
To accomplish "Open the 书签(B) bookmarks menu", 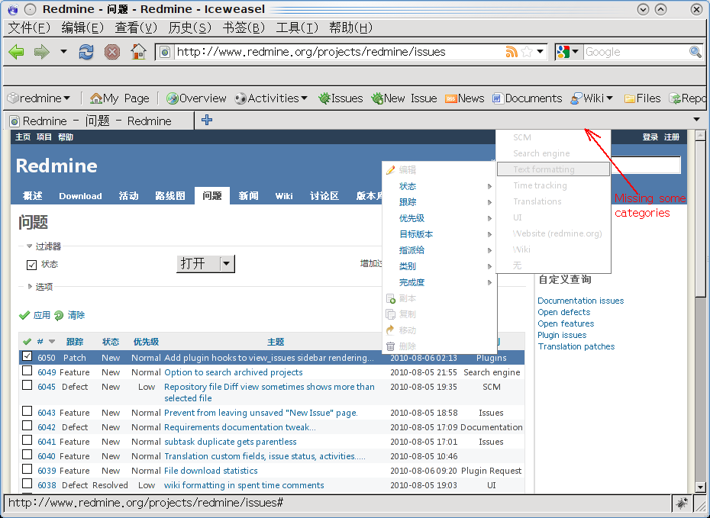I will (x=244, y=28).
